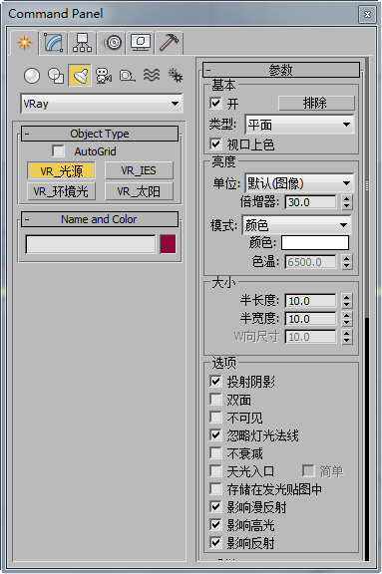Viewport: 382px width, 574px height.
Task: Toggle the AutoGrid checkbox
Action: pos(58,150)
